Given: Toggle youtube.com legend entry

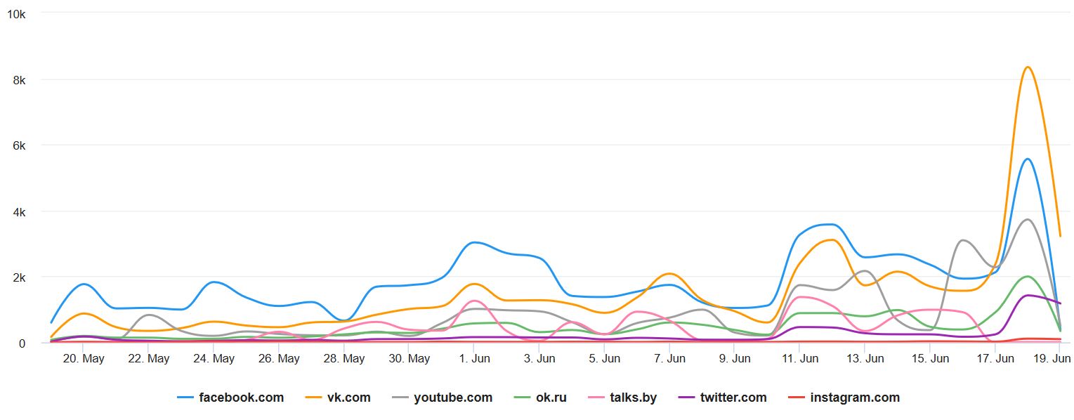Looking at the screenshot, I should tap(452, 398).
